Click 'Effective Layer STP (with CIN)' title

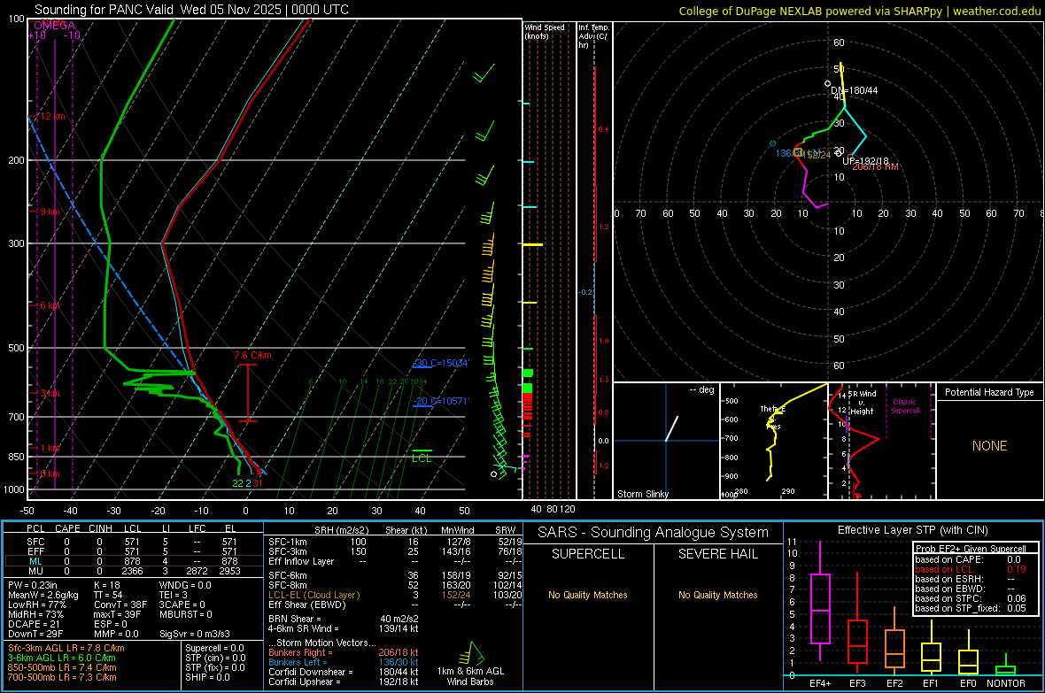pyautogui.click(x=912, y=530)
